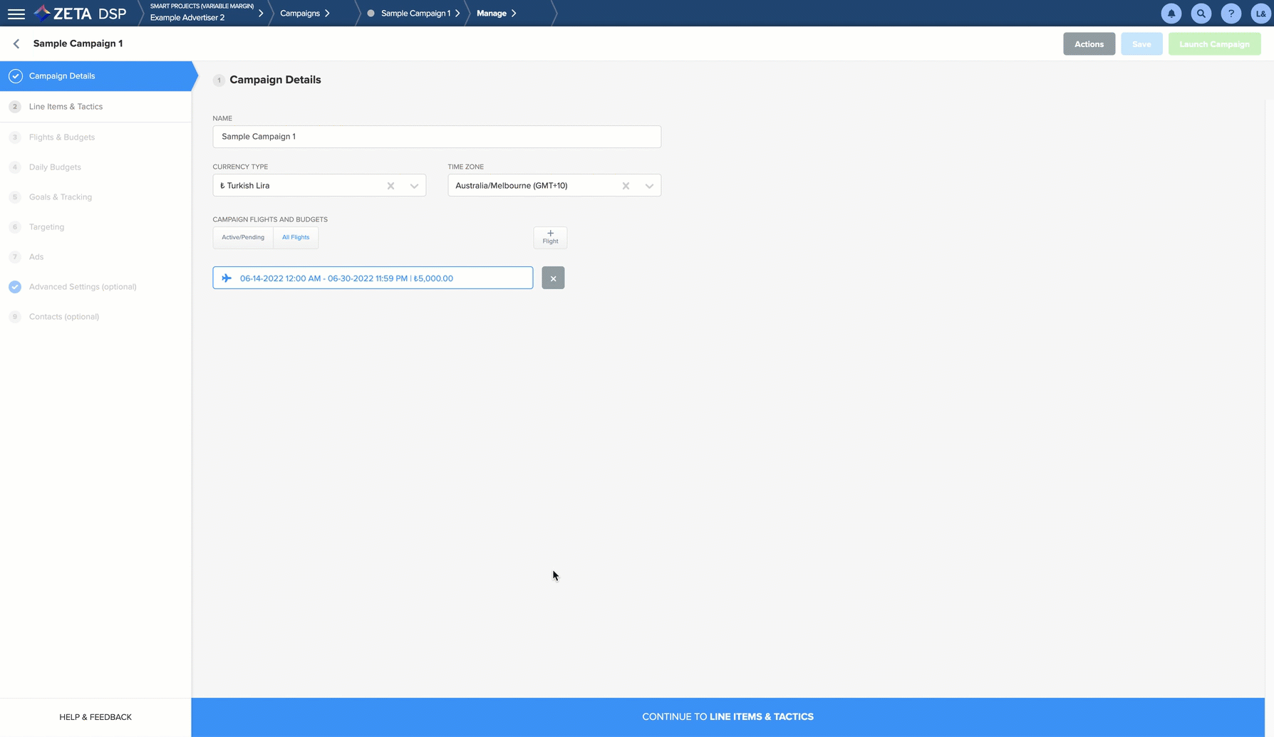Go back with the arrow beside Sample Campaign 1
The image size is (1274, 737).
coord(16,43)
